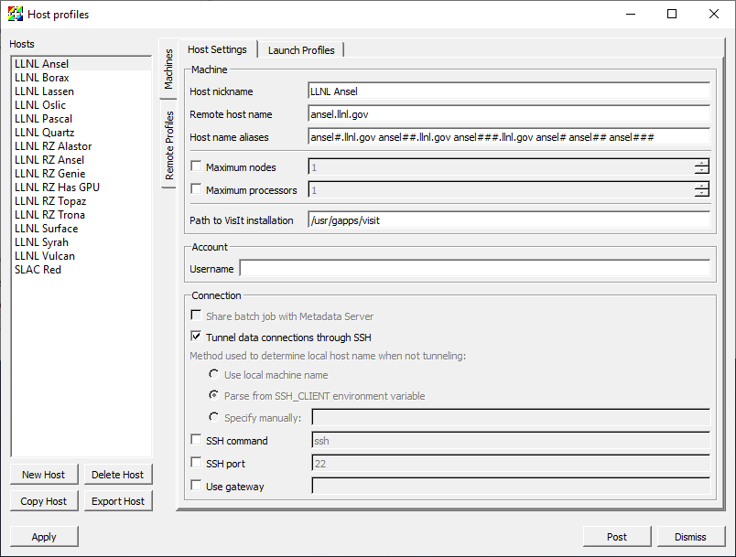The width and height of the screenshot is (736, 557).
Task: Decrement the Maximum nodes spinner down arrow
Action: tap(702, 170)
